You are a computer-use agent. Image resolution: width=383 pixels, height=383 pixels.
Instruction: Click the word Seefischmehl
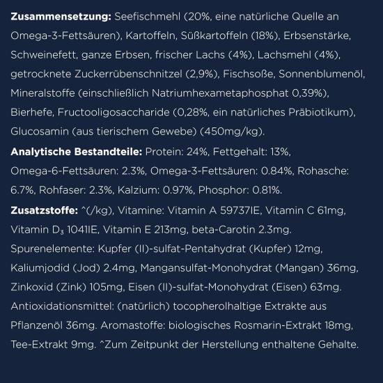tap(148, 17)
